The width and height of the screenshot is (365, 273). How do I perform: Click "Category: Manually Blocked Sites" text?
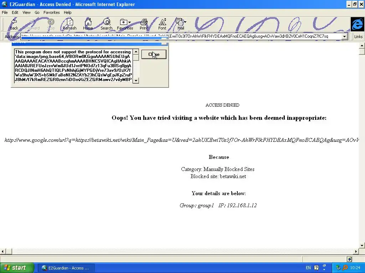coord(218,169)
